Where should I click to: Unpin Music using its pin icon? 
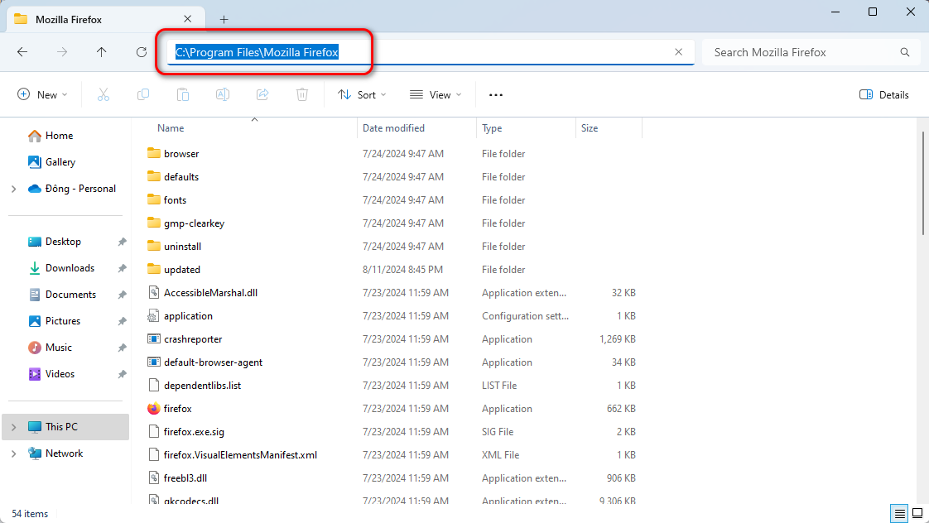pos(122,348)
